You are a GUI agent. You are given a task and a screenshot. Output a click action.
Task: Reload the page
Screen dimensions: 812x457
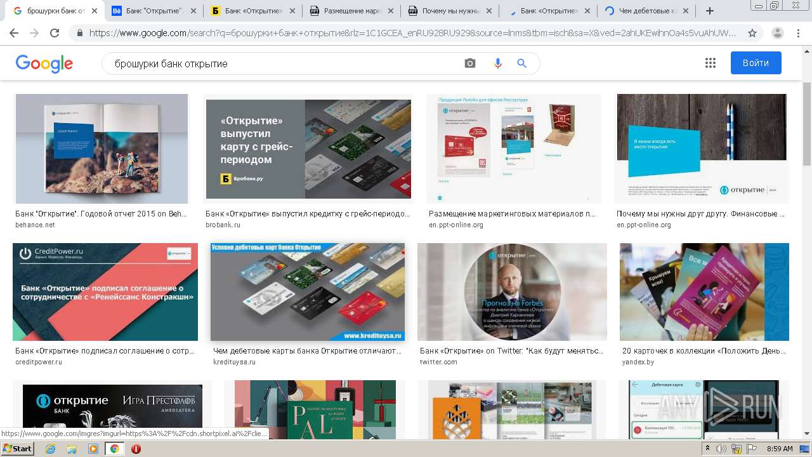[55, 33]
